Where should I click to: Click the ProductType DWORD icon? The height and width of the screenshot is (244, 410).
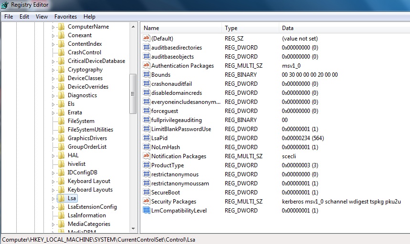pos(147,165)
